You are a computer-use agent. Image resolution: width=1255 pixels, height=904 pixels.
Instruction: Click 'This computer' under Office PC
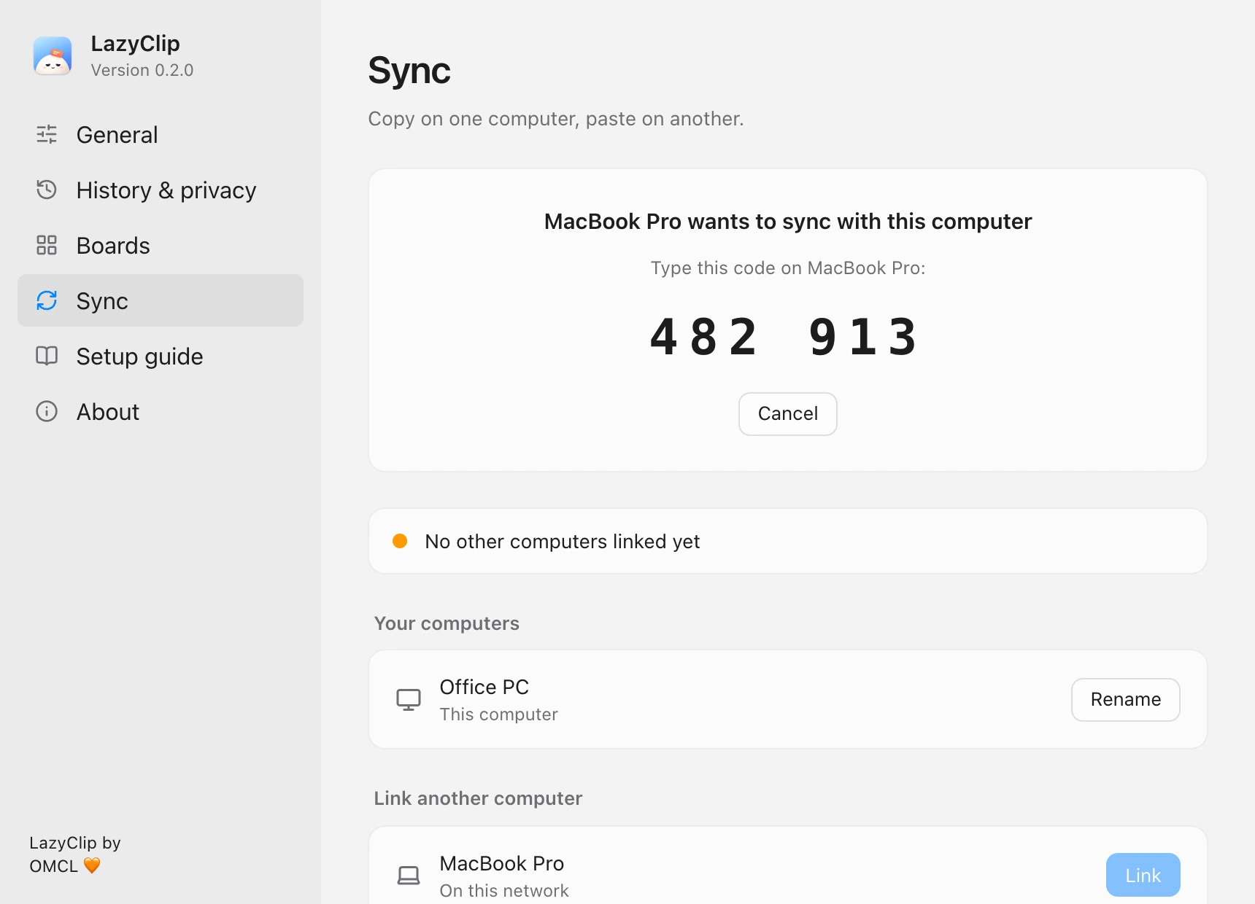click(499, 714)
